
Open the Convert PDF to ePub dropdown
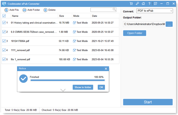(x=154, y=11)
